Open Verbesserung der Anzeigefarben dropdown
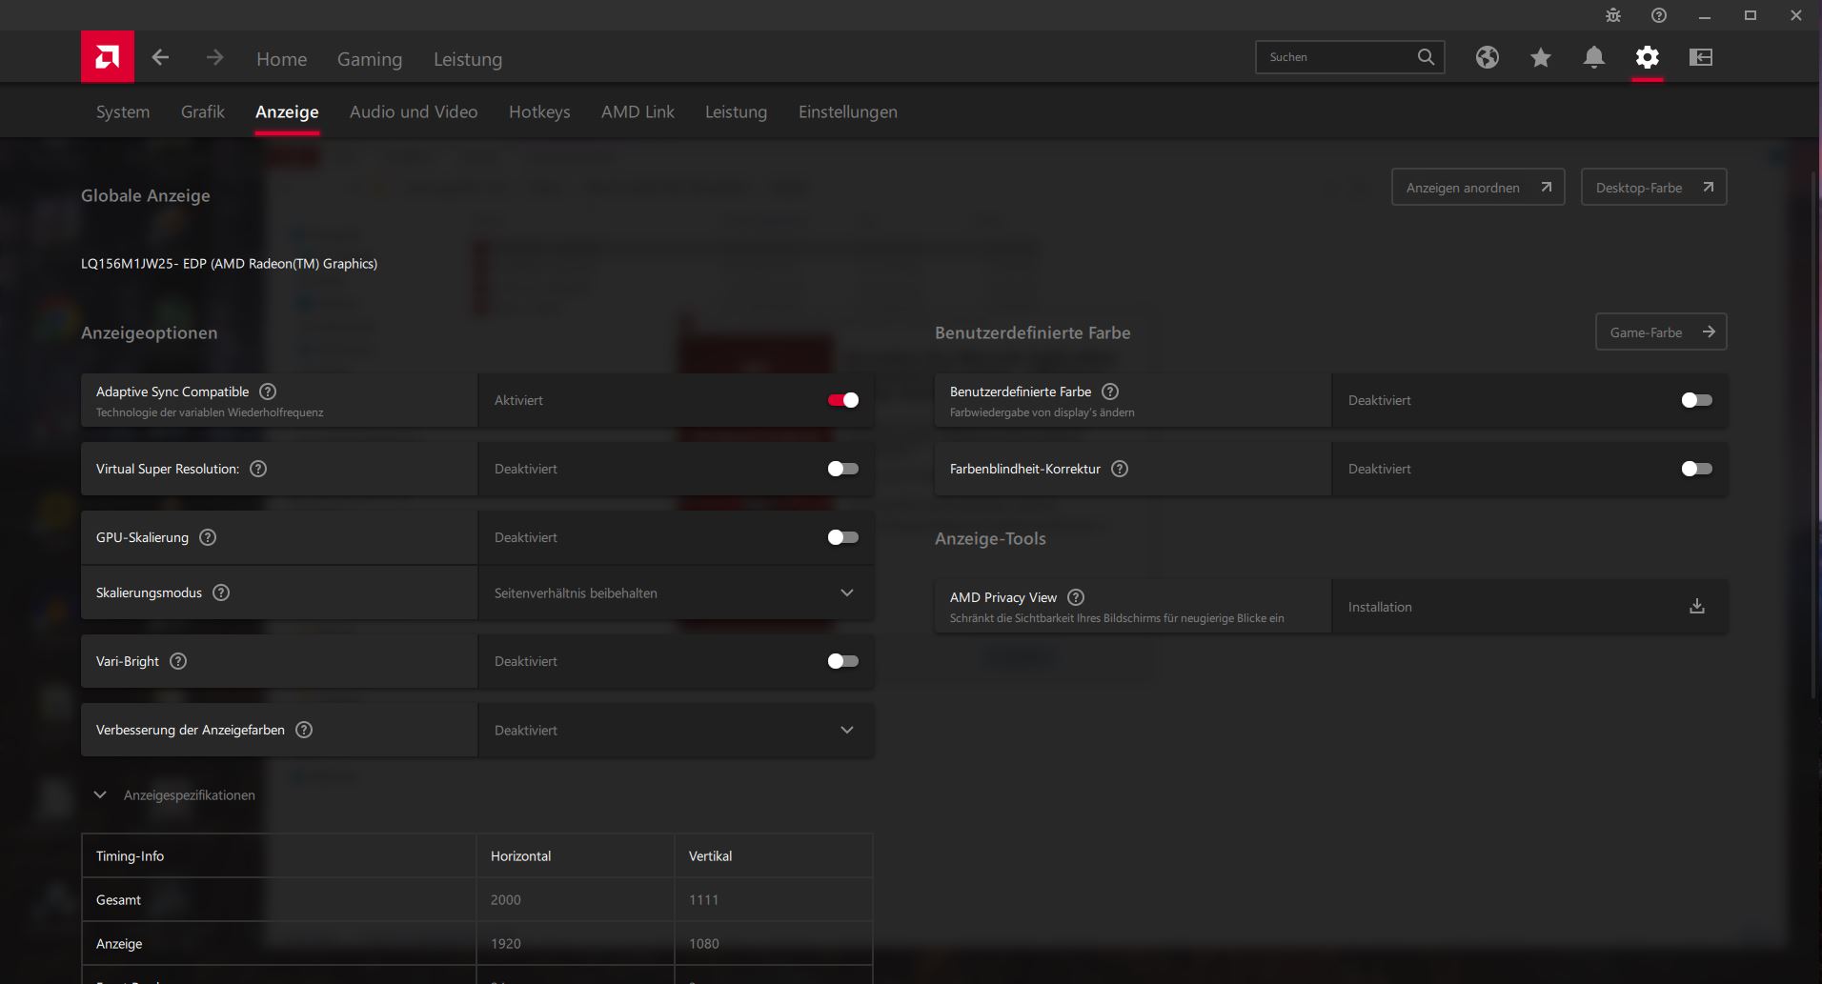This screenshot has height=984, width=1822. [676, 730]
